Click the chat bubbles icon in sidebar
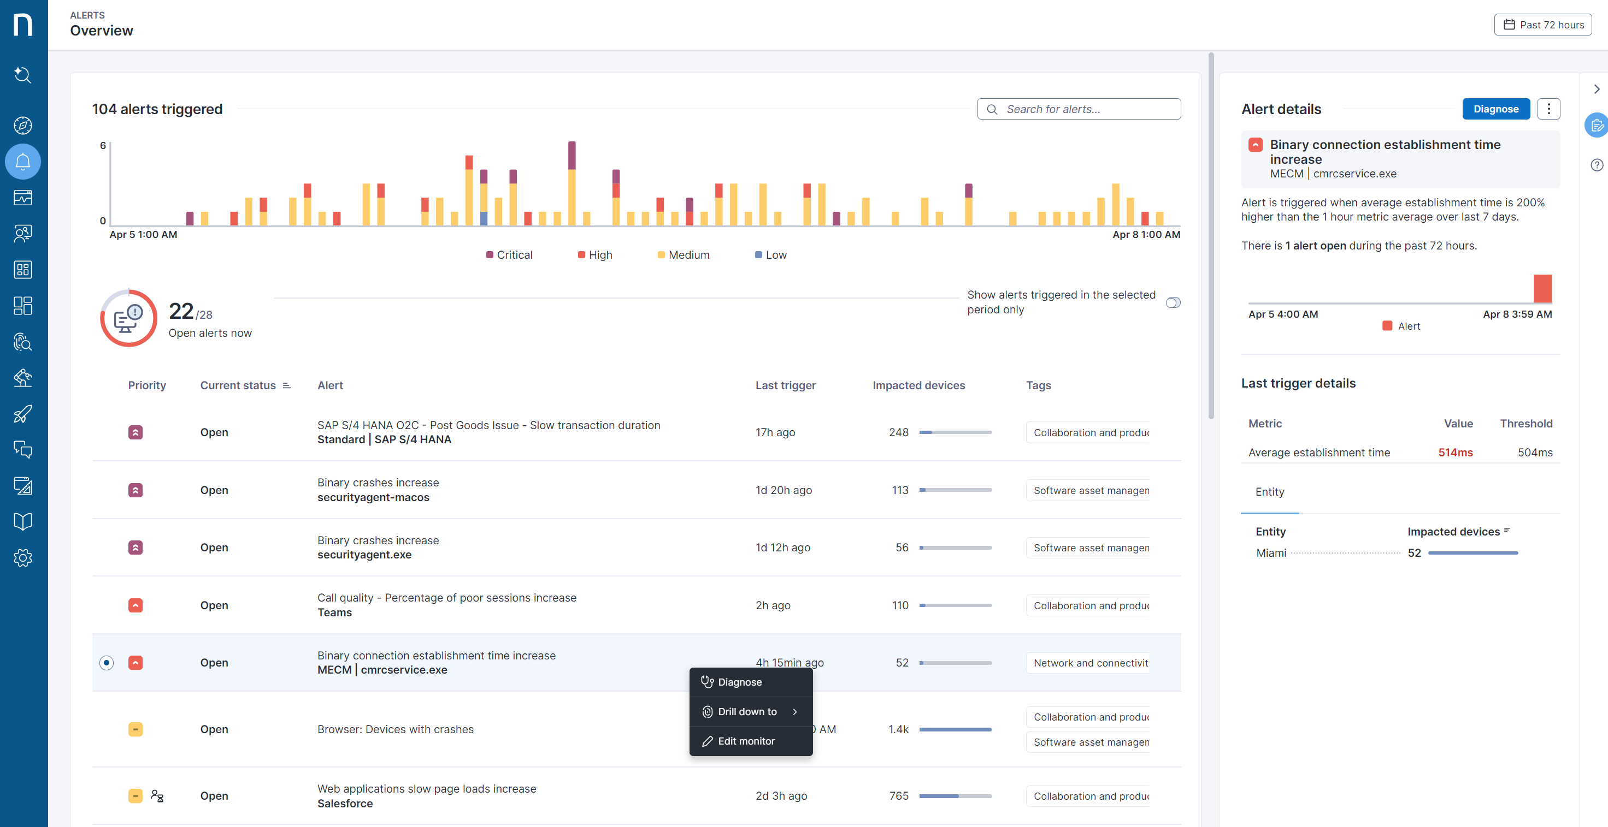 click(23, 450)
